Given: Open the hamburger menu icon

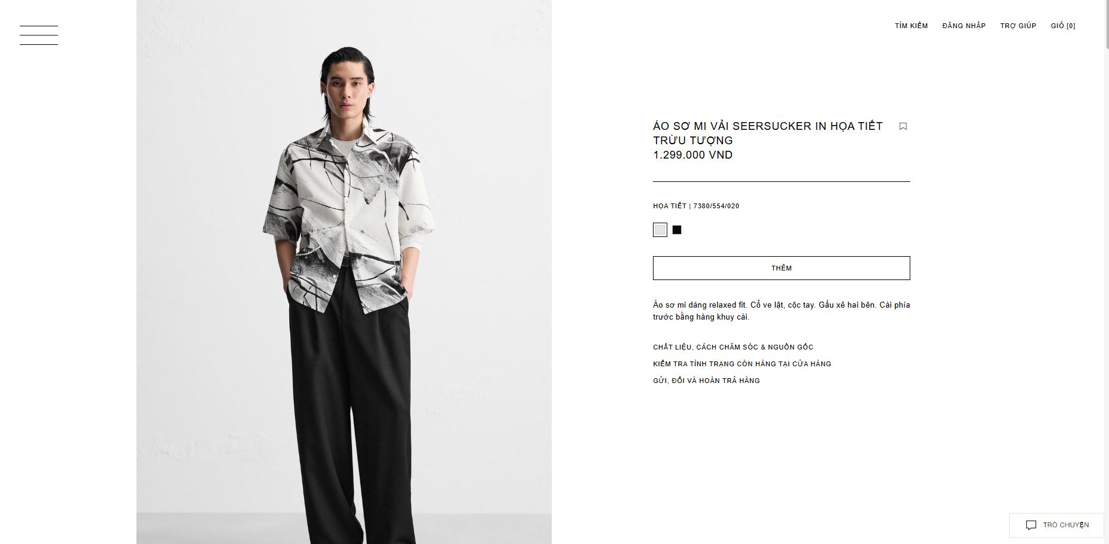Looking at the screenshot, I should (x=39, y=35).
